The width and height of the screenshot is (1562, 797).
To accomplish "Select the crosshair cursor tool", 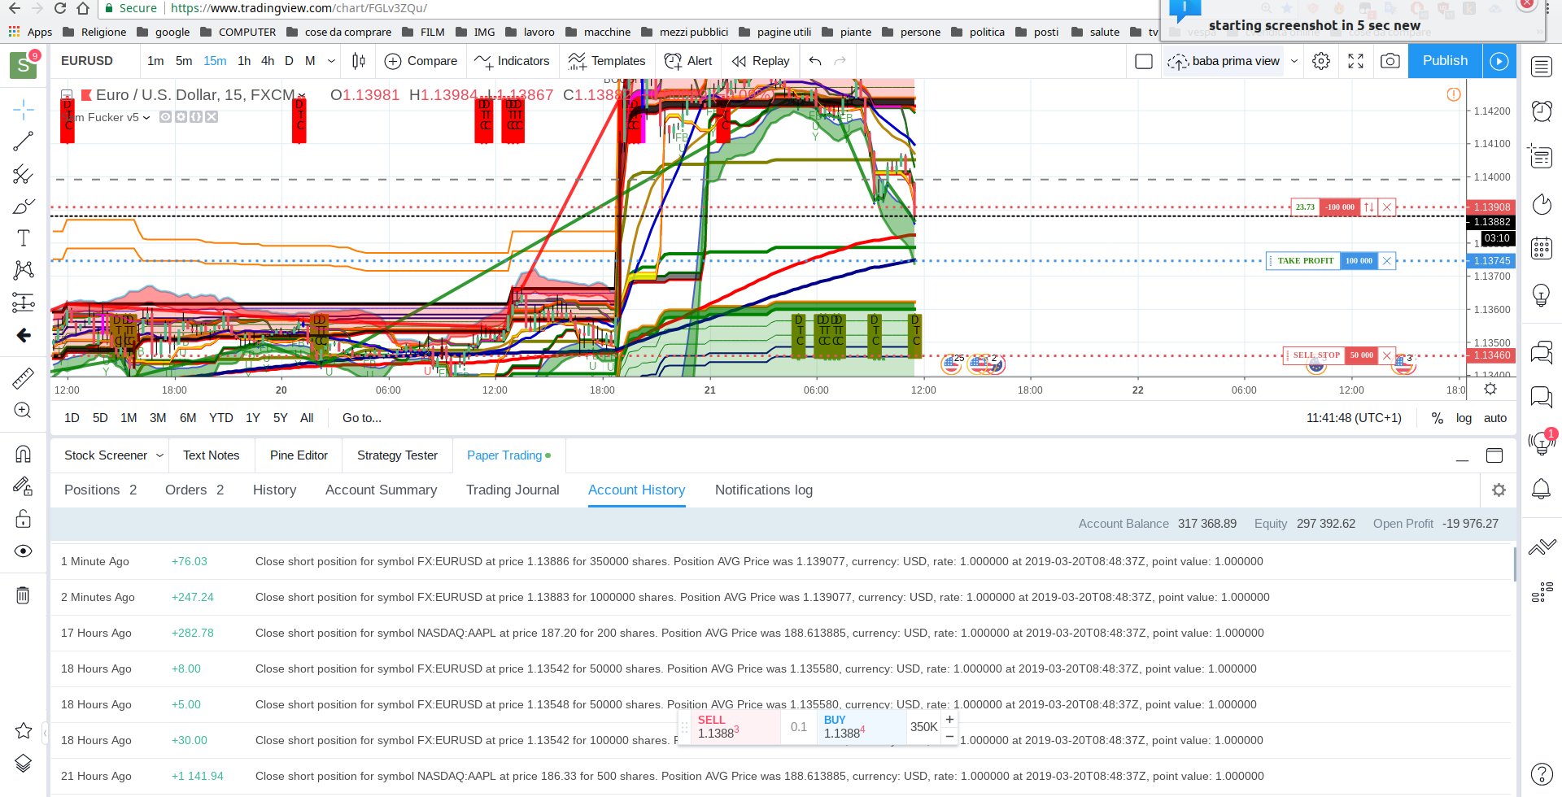I will click(x=23, y=109).
